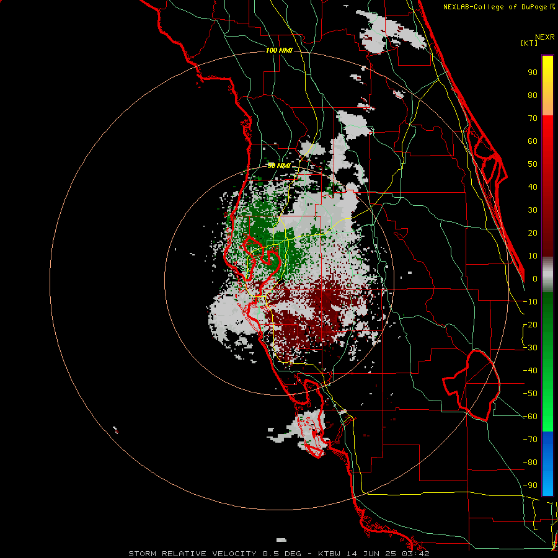The image size is (558, 558).
Task: Click the 20 value on velocity scale
Action: [x=533, y=233]
